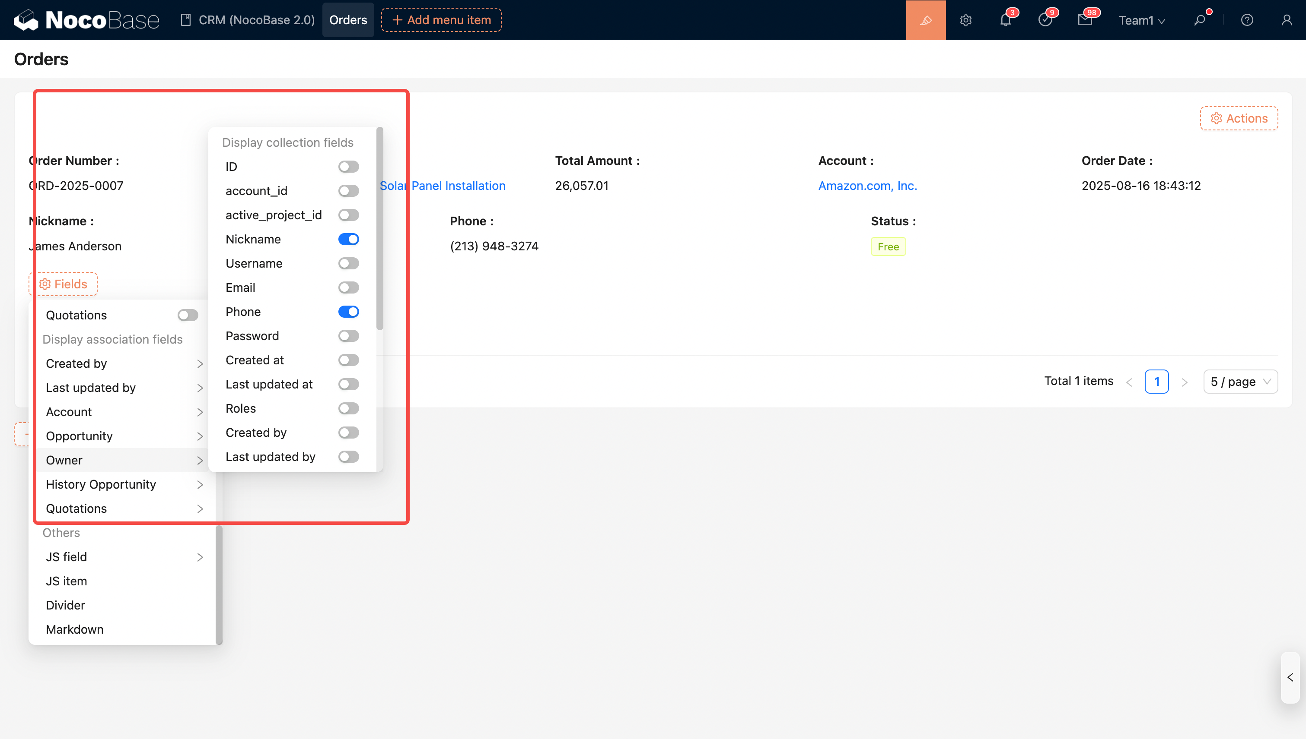Open the Team1 dropdown in header
This screenshot has width=1306, height=739.
1141,20
